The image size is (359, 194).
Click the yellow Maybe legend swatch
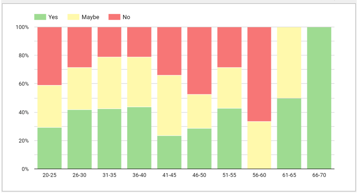point(73,17)
